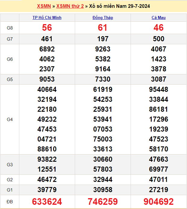Viewport: 187px width, 209px height.
Task: Select G7 number 461
Action: click(47, 39)
